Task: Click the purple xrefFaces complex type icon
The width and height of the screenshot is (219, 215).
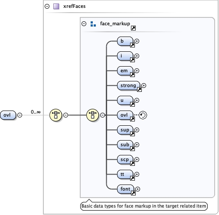Action: (x=56, y=7)
